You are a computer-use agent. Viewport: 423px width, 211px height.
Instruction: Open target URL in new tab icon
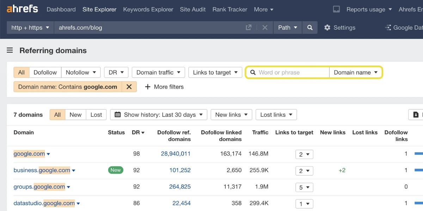249,27
